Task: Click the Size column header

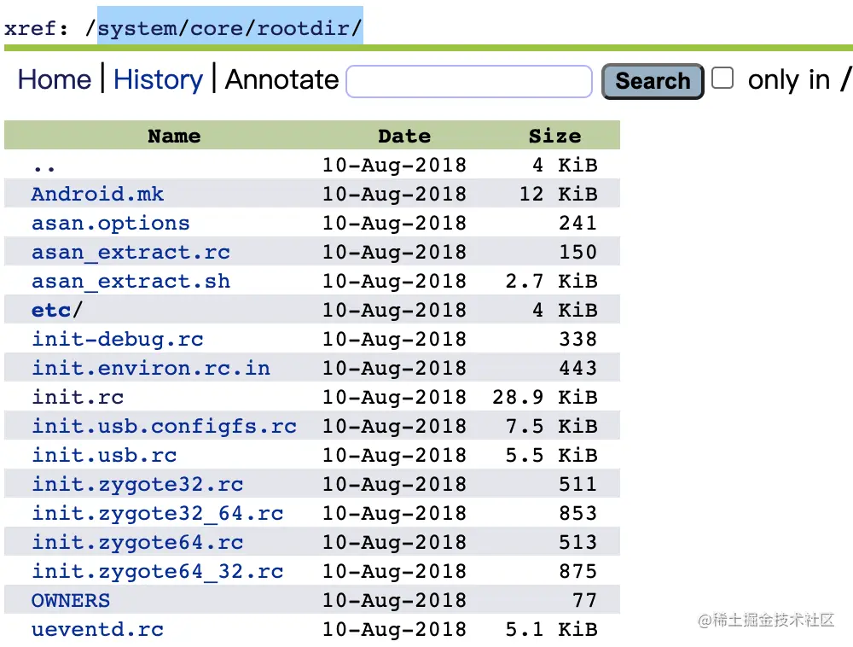Action: [555, 136]
